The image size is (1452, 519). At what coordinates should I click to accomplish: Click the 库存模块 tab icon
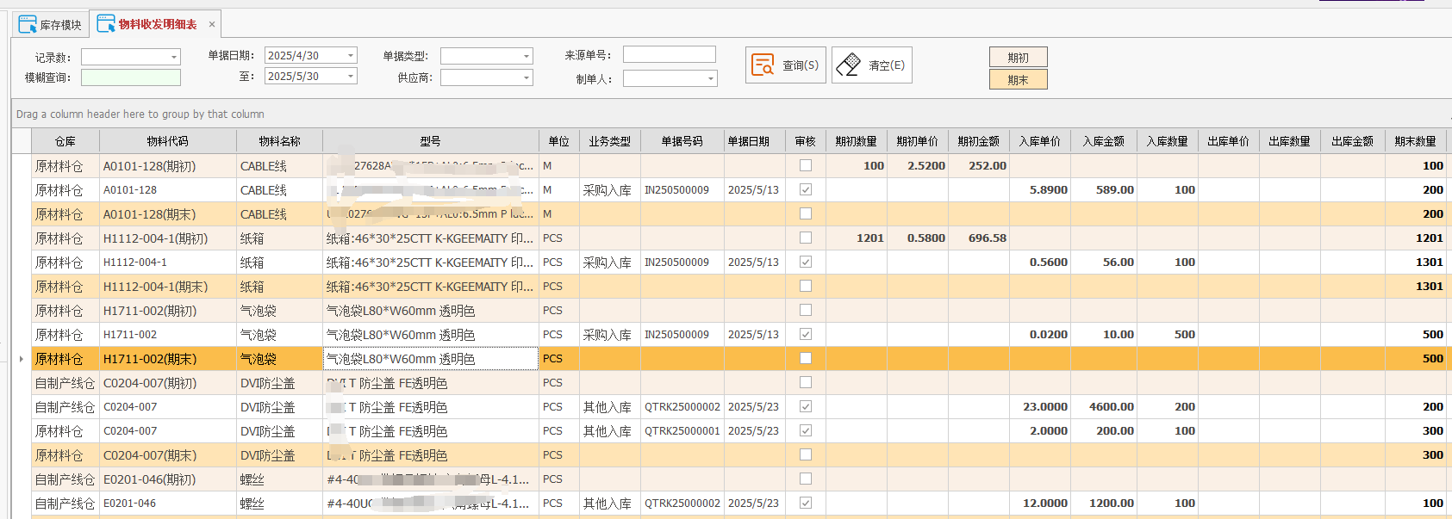point(28,24)
